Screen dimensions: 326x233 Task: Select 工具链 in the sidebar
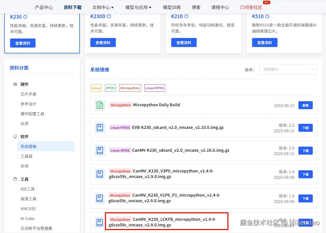pyautogui.click(x=27, y=156)
